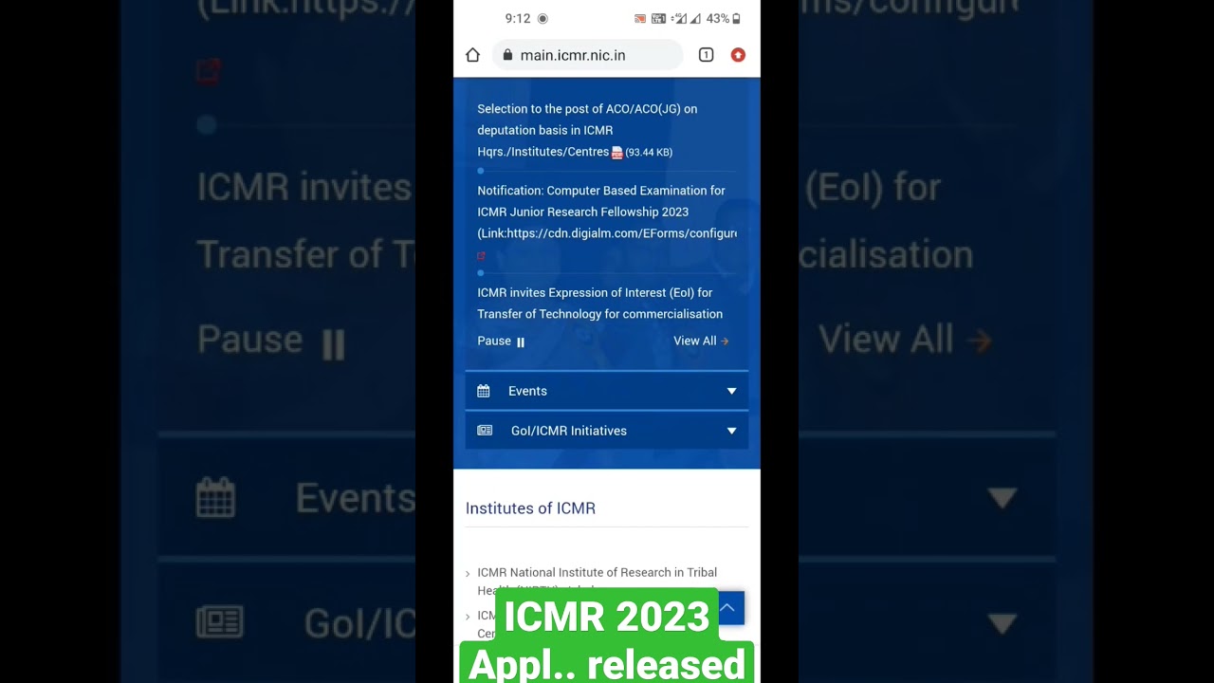Tap the Institutes of ICMR heading
This screenshot has height=683, width=1214.
(x=530, y=508)
